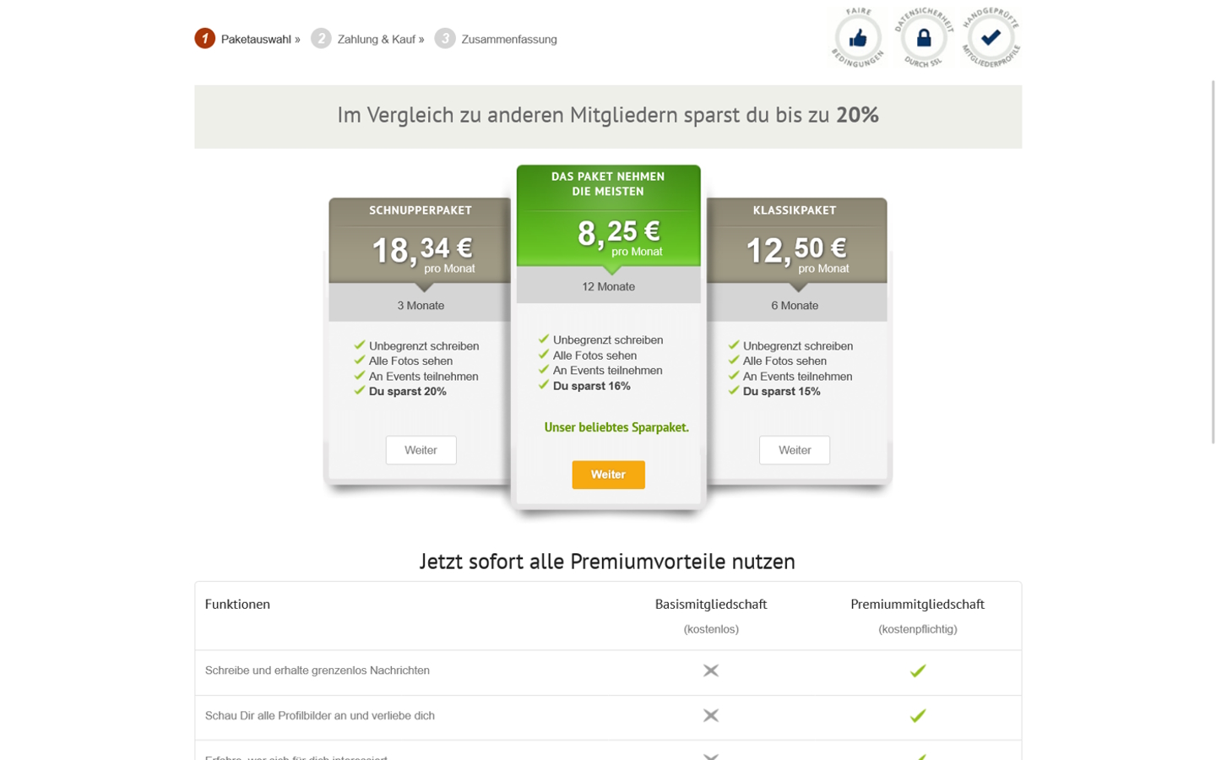Click the link "Unser beliebtes Sparpaket."
This screenshot has height=760, width=1216.
(x=616, y=427)
